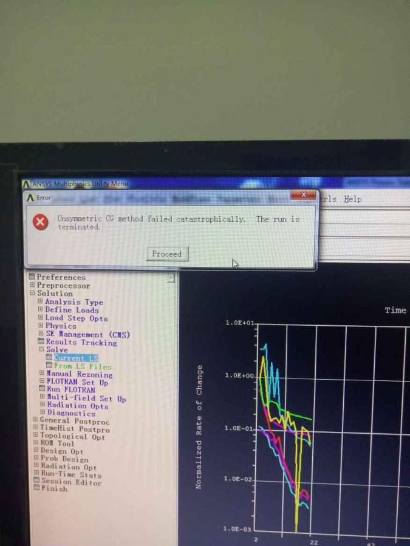Click Proceed in the Error dialog
Viewport: 410px width, 546px height.
click(x=167, y=254)
